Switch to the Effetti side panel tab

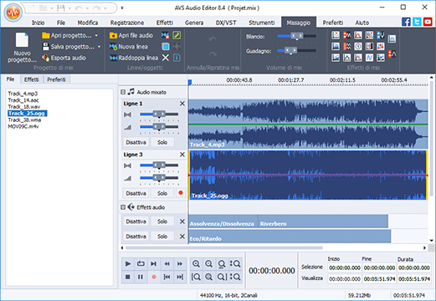(x=31, y=79)
